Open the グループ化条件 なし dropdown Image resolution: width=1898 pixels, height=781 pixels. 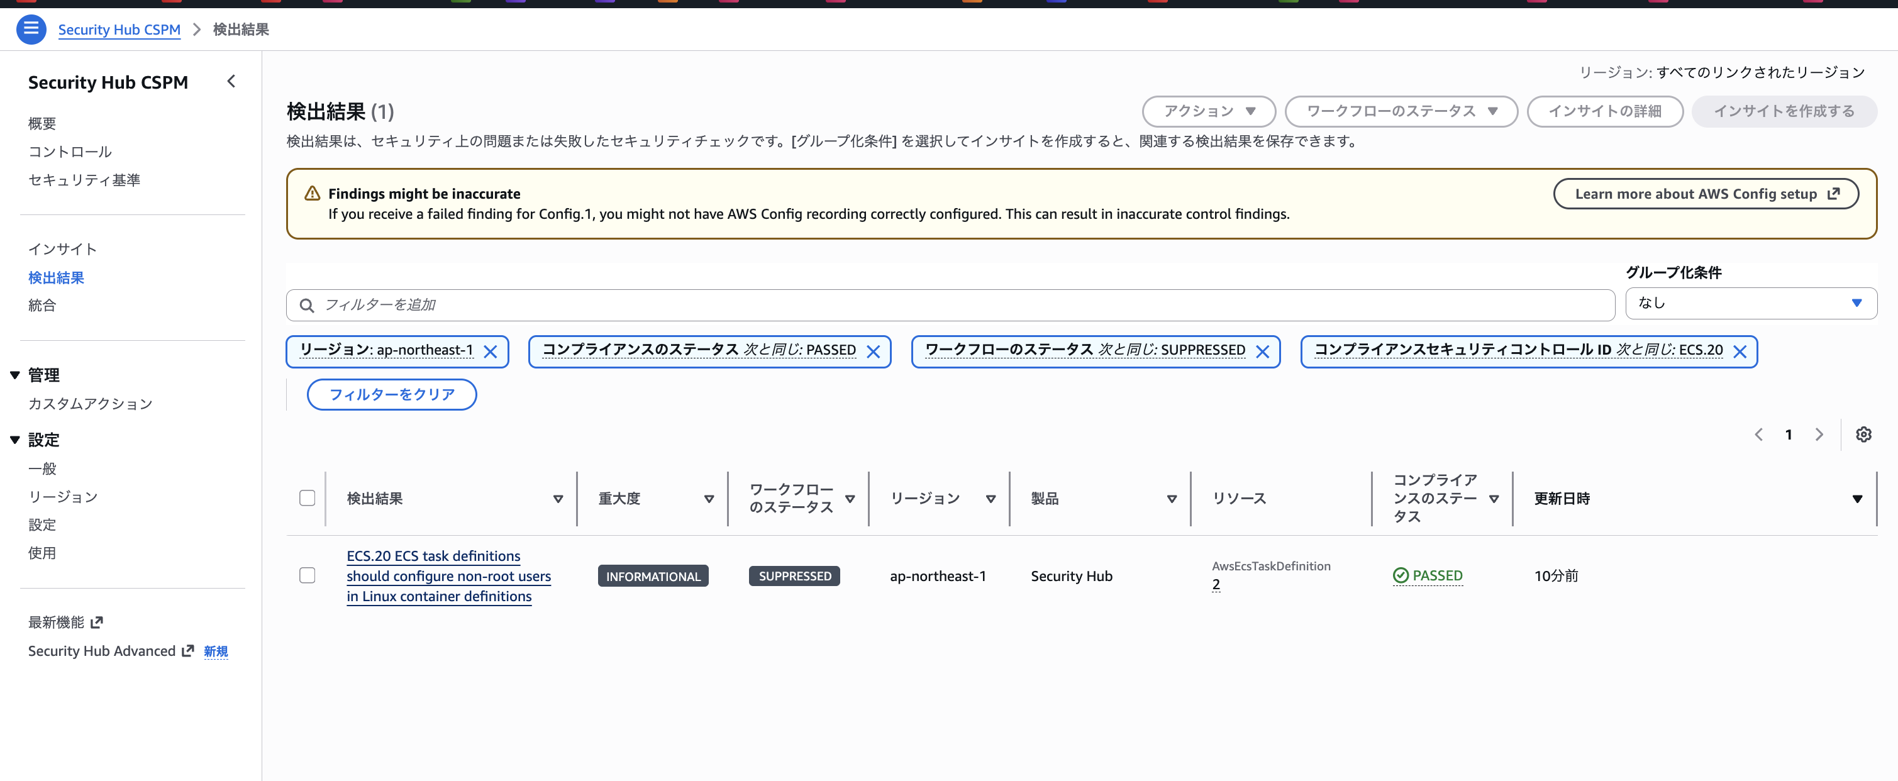click(x=1751, y=303)
